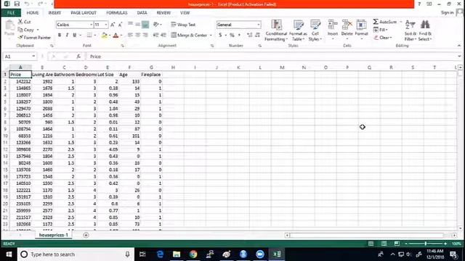Toggle Center horizontal alignment

[137, 35]
